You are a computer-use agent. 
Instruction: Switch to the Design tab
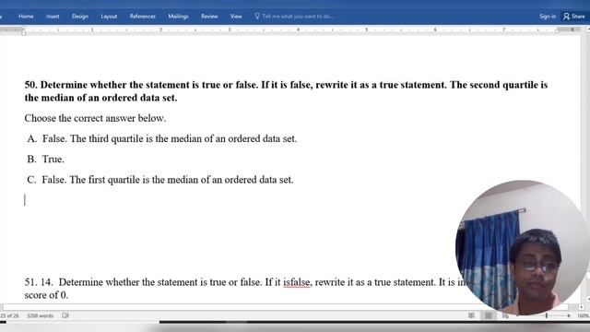[x=80, y=17]
